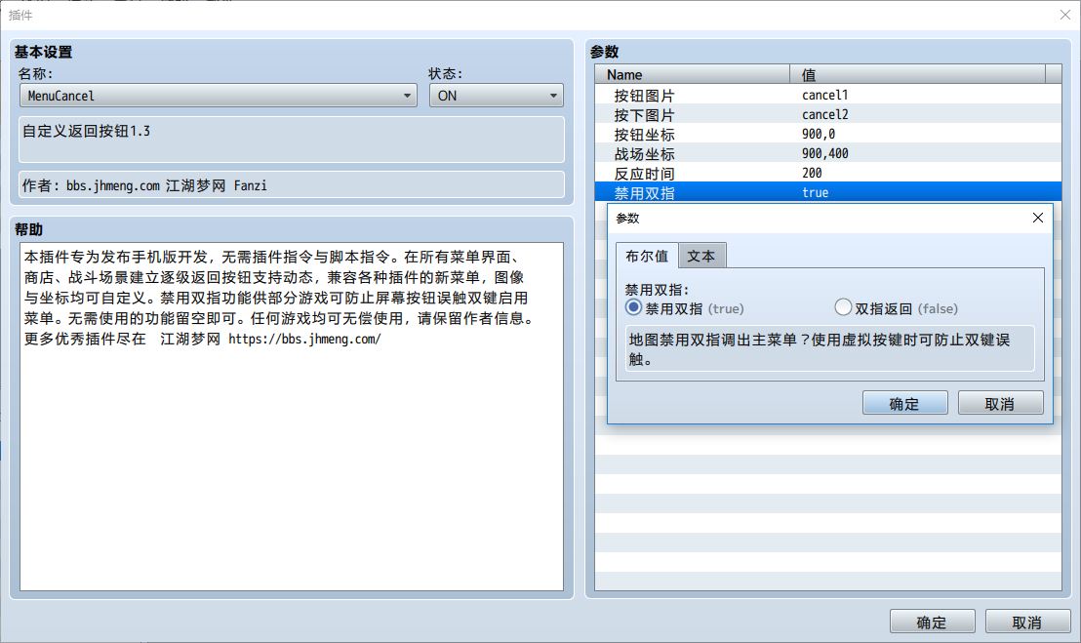Click 确定 at the bottom of plugin window

coord(932,622)
